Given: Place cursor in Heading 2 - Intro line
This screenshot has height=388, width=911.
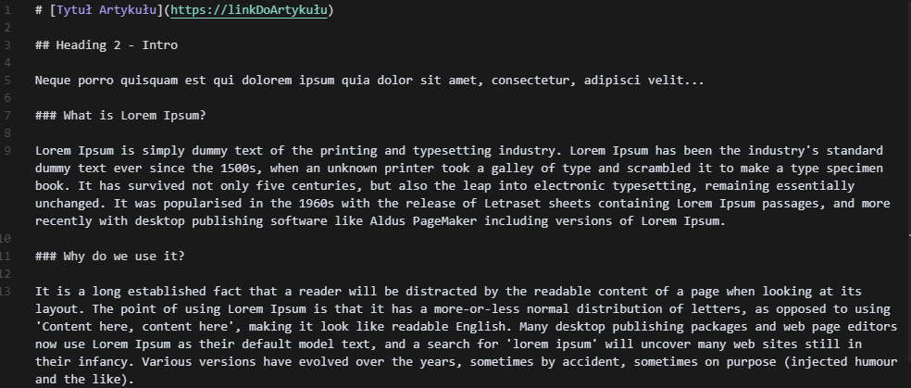Looking at the screenshot, I should tap(106, 44).
